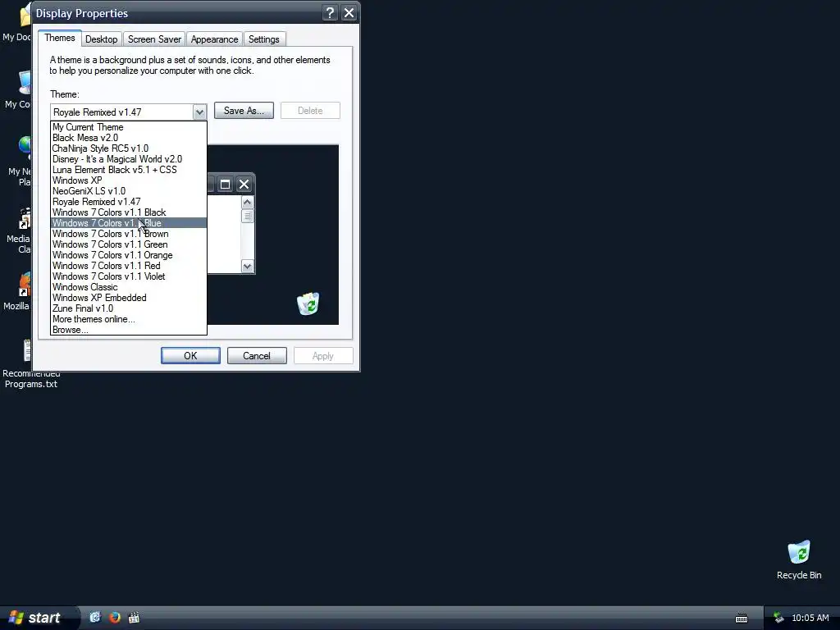Open the Desktop tab
The width and height of the screenshot is (840, 630).
[x=101, y=39]
